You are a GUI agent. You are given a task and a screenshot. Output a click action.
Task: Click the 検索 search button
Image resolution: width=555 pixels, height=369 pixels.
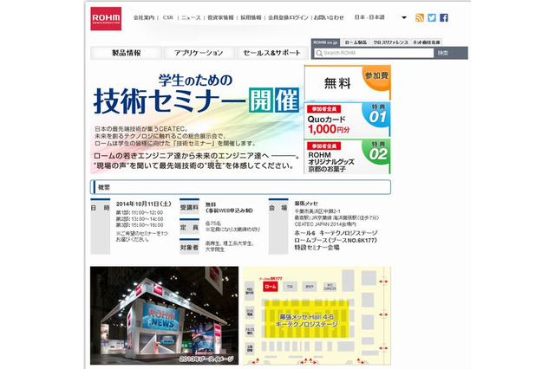pyautogui.click(x=443, y=53)
